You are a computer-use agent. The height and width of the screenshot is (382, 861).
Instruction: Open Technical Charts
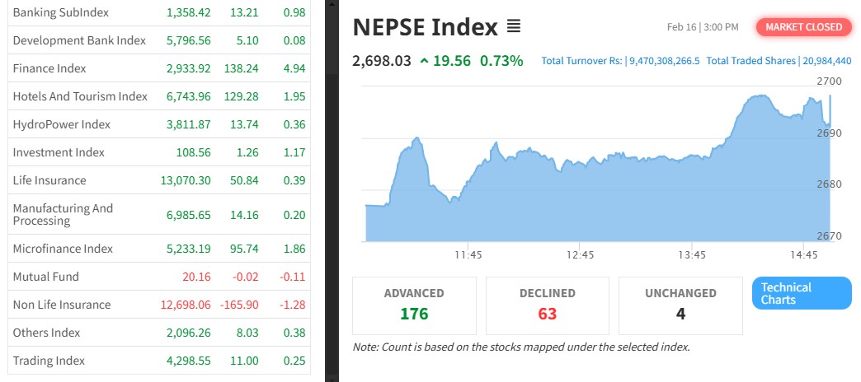click(x=801, y=293)
